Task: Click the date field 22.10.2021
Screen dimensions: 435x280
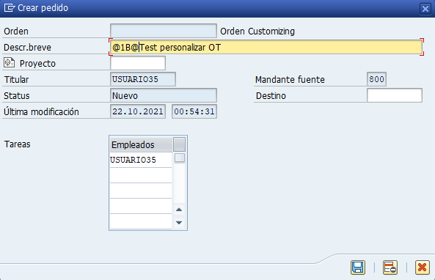Action: point(138,111)
